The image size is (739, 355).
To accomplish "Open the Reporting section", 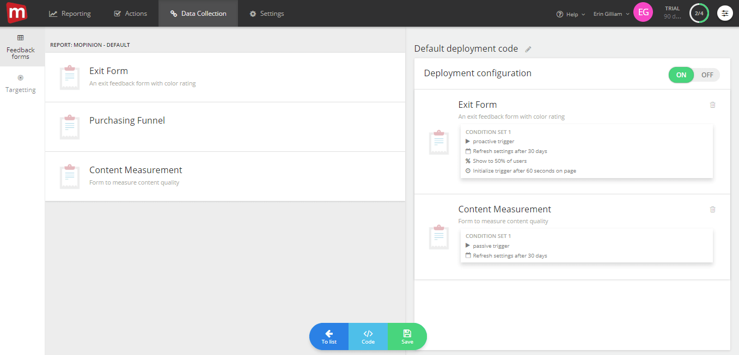I will pyautogui.click(x=69, y=13).
